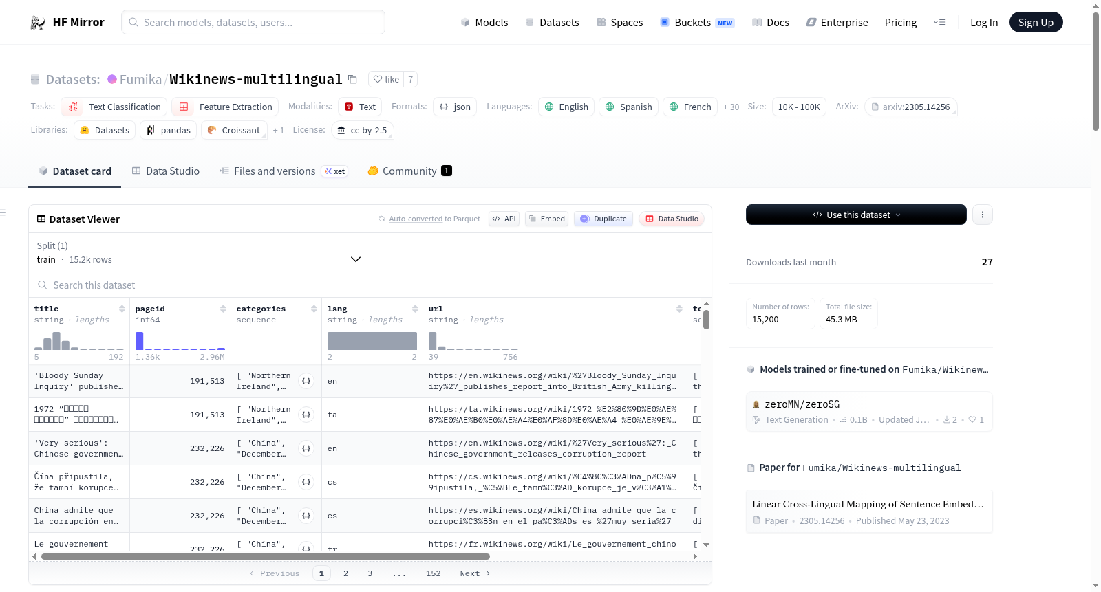Select the 10K - 100K size tag
This screenshot has height=592, width=1101.
click(x=799, y=107)
